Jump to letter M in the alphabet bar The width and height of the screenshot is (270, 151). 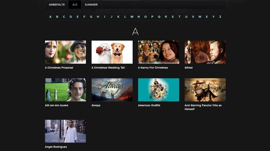click(x=132, y=17)
